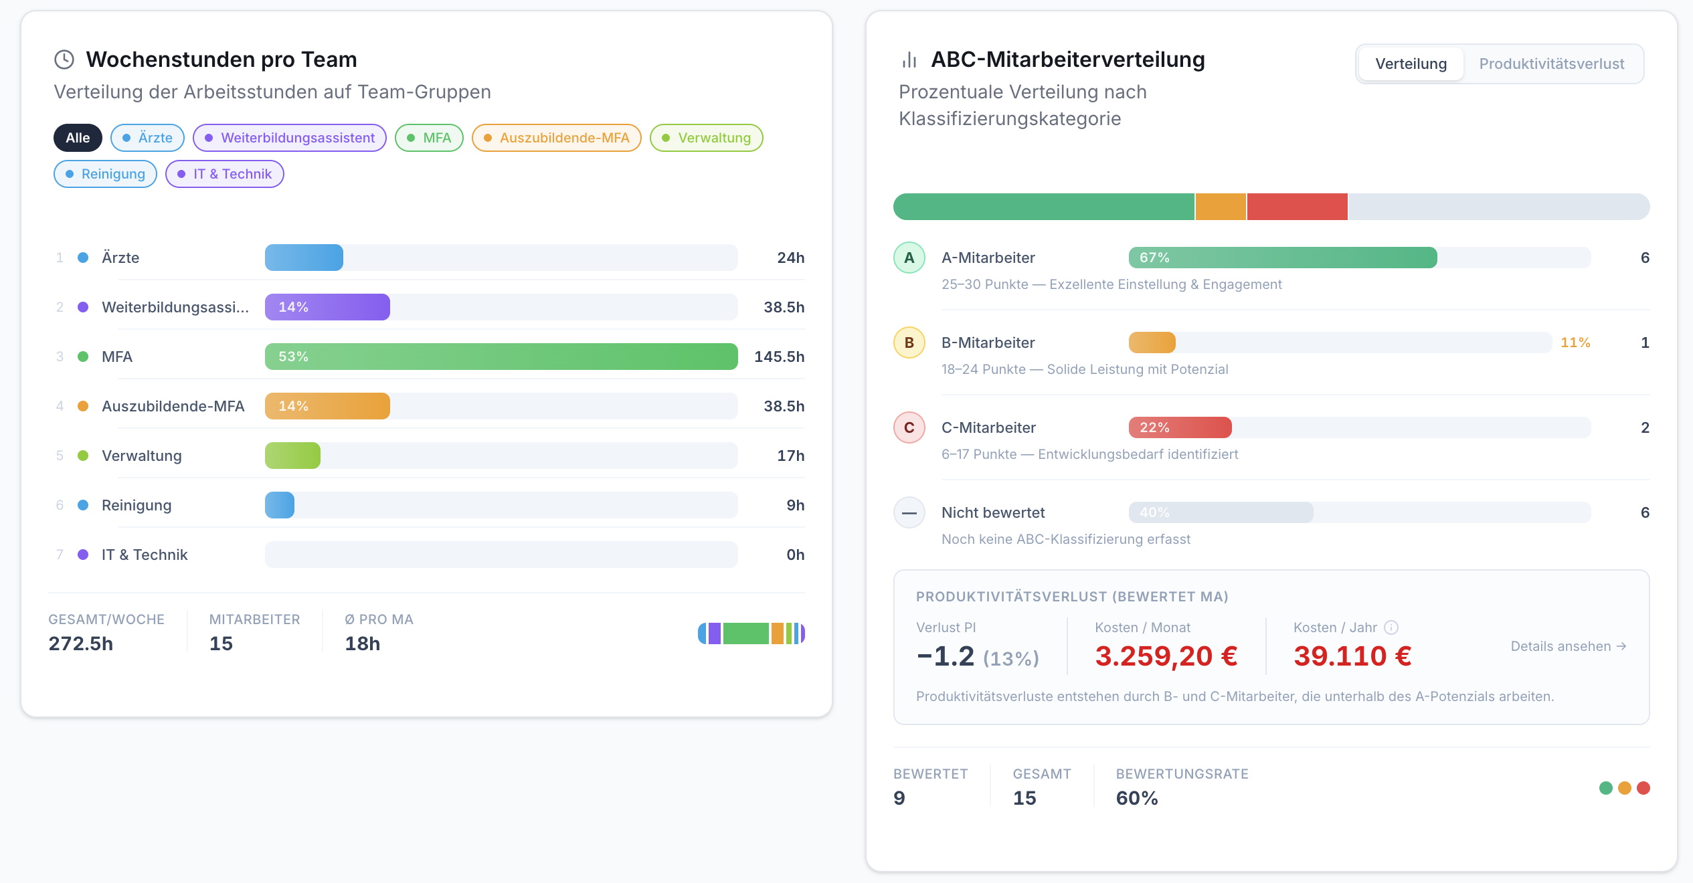Screen dimensions: 1693x883
Task: Click the Reinigung row label in the list
Action: pos(137,505)
